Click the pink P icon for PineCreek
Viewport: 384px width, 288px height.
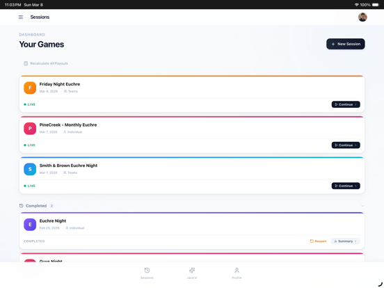click(x=30, y=129)
